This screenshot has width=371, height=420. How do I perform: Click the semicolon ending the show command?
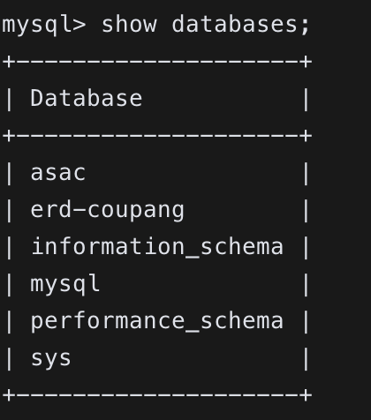[306, 26]
